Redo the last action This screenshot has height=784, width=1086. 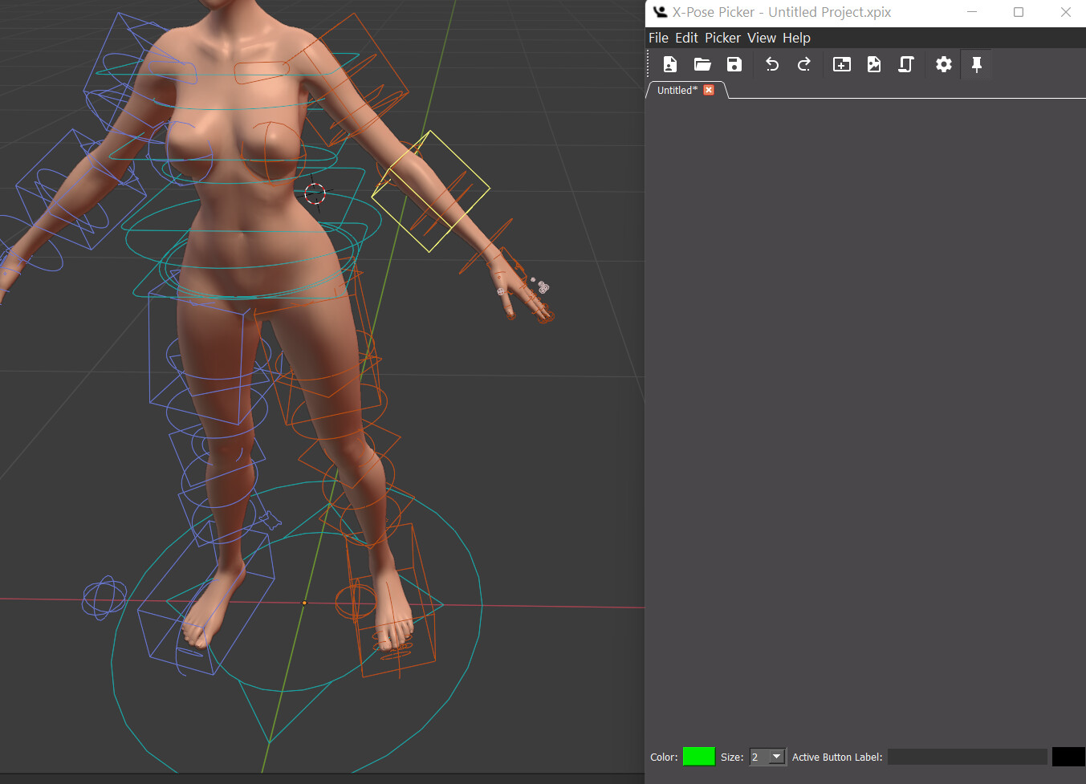coord(803,64)
